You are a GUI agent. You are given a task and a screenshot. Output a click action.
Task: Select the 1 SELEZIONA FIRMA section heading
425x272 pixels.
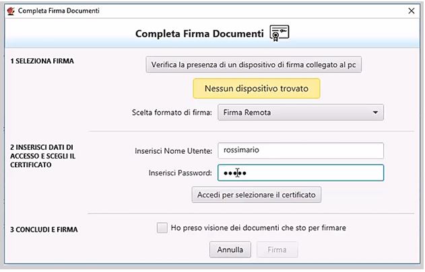point(42,61)
